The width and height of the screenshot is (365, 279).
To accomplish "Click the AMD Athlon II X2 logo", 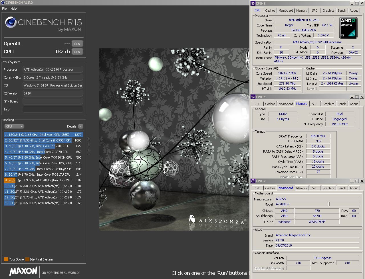I will click(x=348, y=28).
